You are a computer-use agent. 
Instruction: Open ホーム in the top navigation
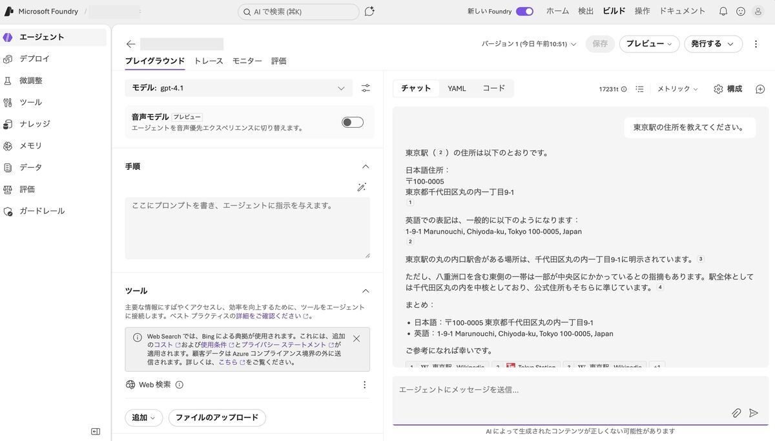coord(558,12)
